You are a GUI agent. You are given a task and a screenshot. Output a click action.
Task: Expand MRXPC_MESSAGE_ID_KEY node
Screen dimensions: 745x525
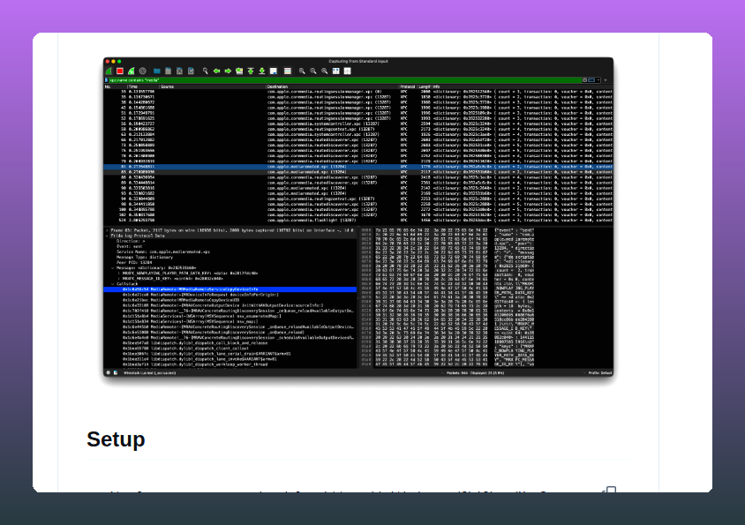(118, 279)
